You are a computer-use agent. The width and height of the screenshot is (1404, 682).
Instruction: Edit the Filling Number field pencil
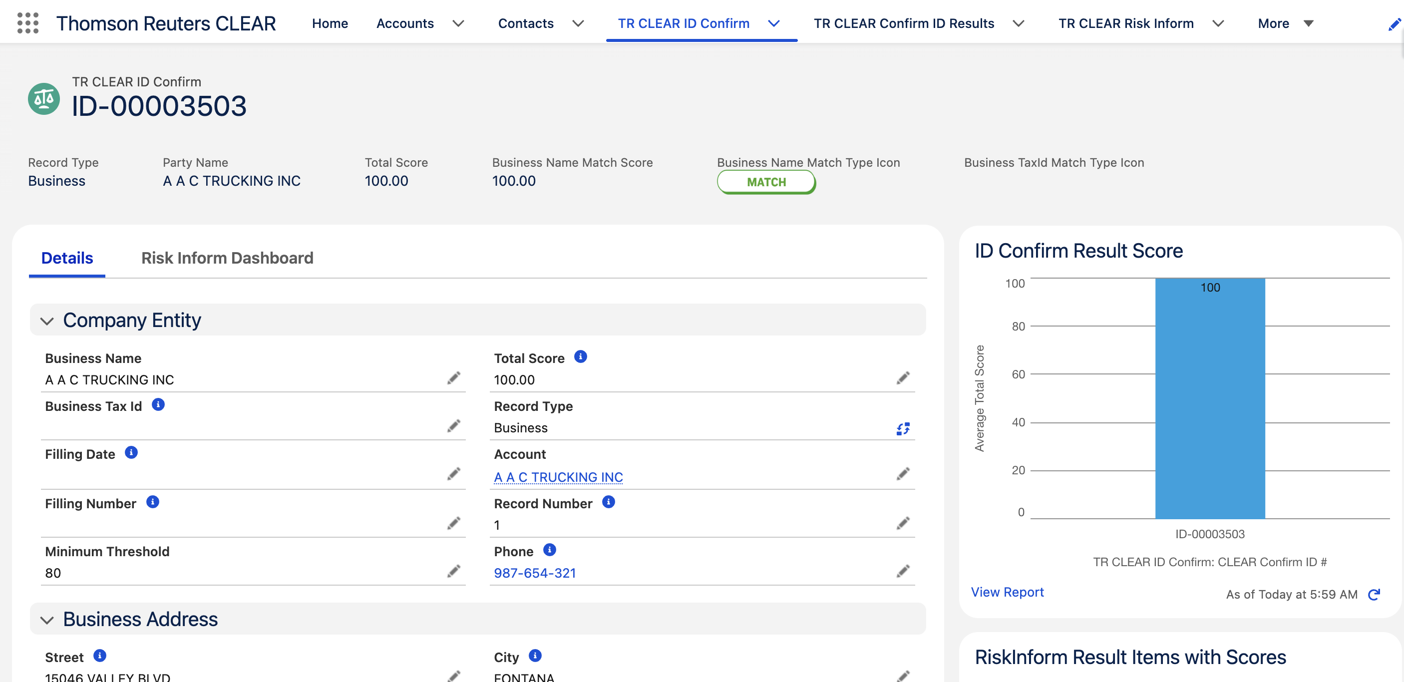coord(453,523)
